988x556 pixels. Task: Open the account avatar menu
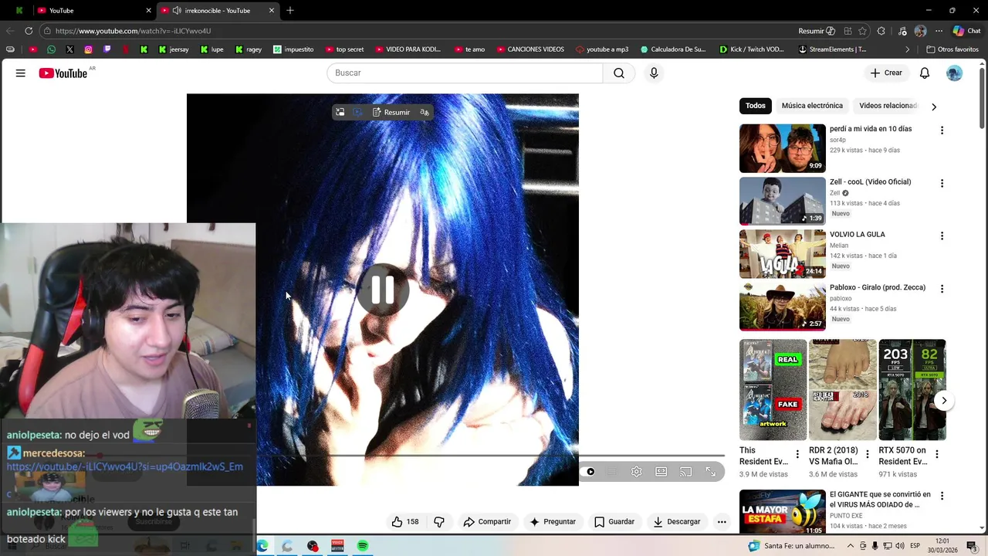click(x=955, y=73)
